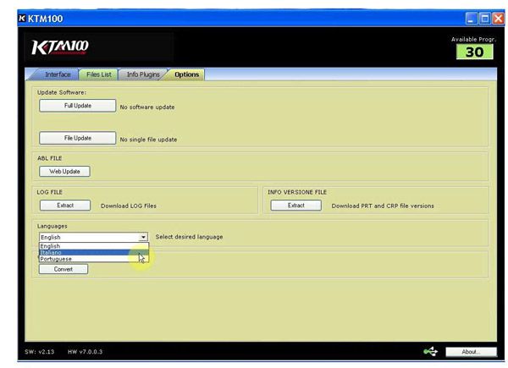
Task: Open the Files List tab
Action: click(x=98, y=74)
